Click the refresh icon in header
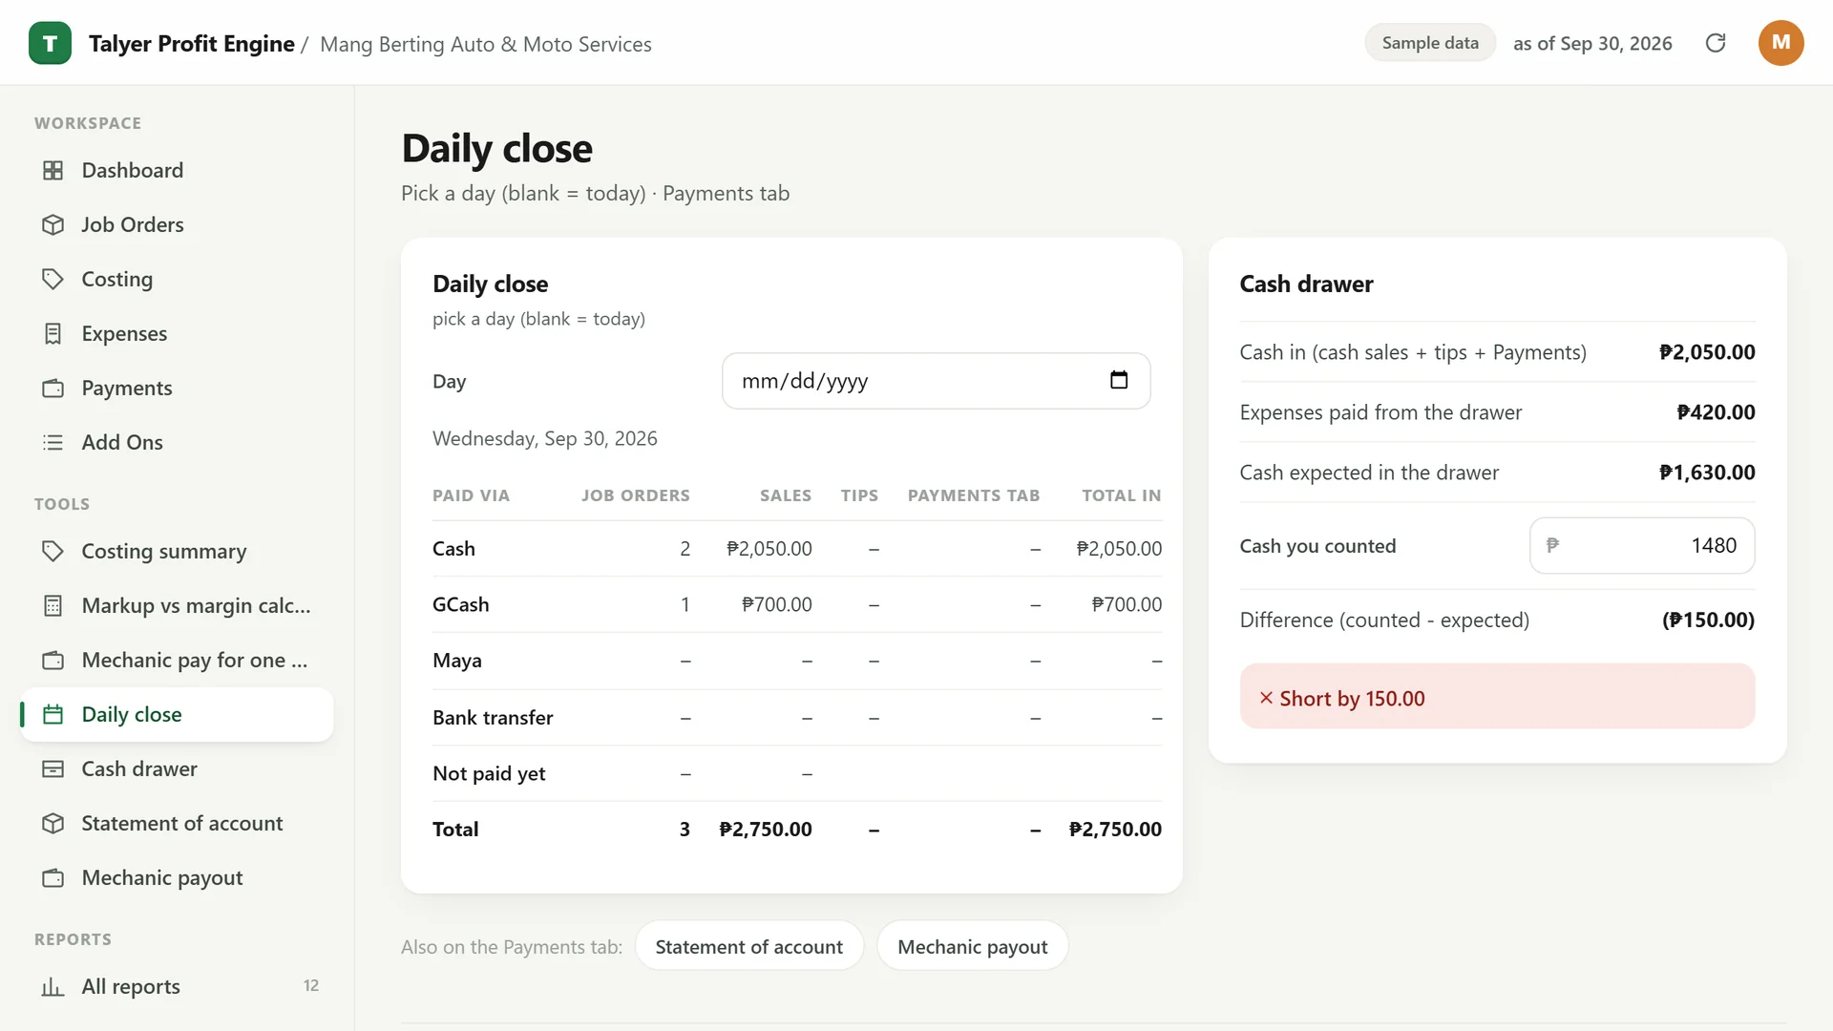Image resolution: width=1833 pixels, height=1031 pixels. pyautogui.click(x=1716, y=43)
